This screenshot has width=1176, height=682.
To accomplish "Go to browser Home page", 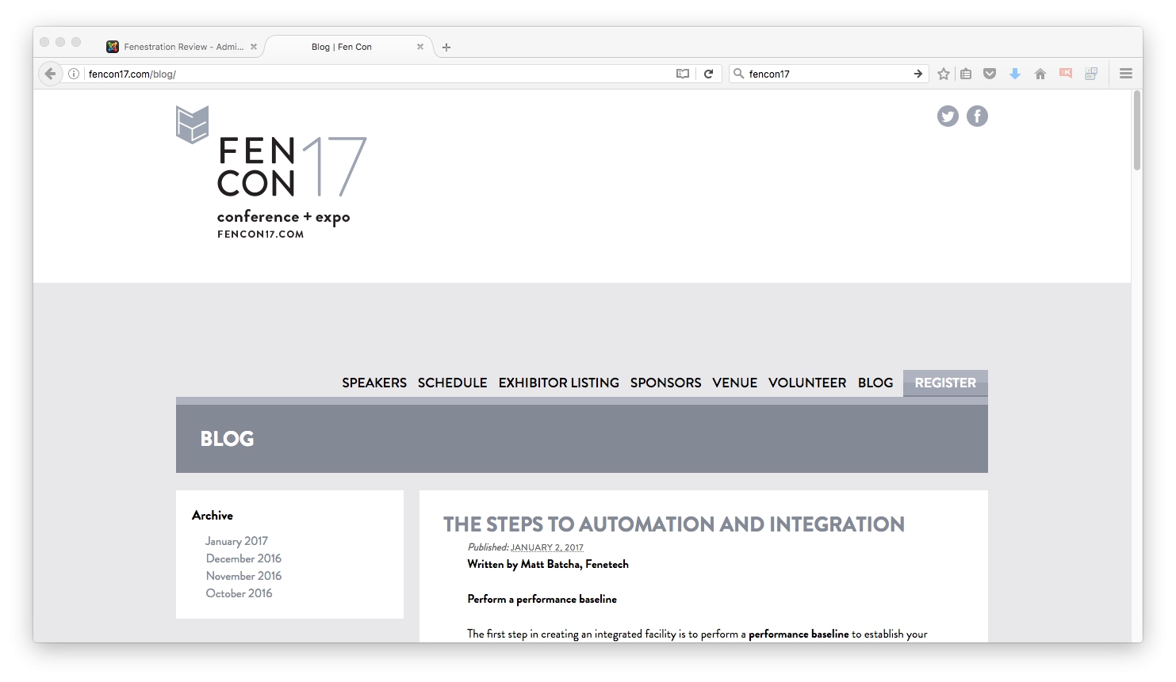I will [x=1040, y=74].
